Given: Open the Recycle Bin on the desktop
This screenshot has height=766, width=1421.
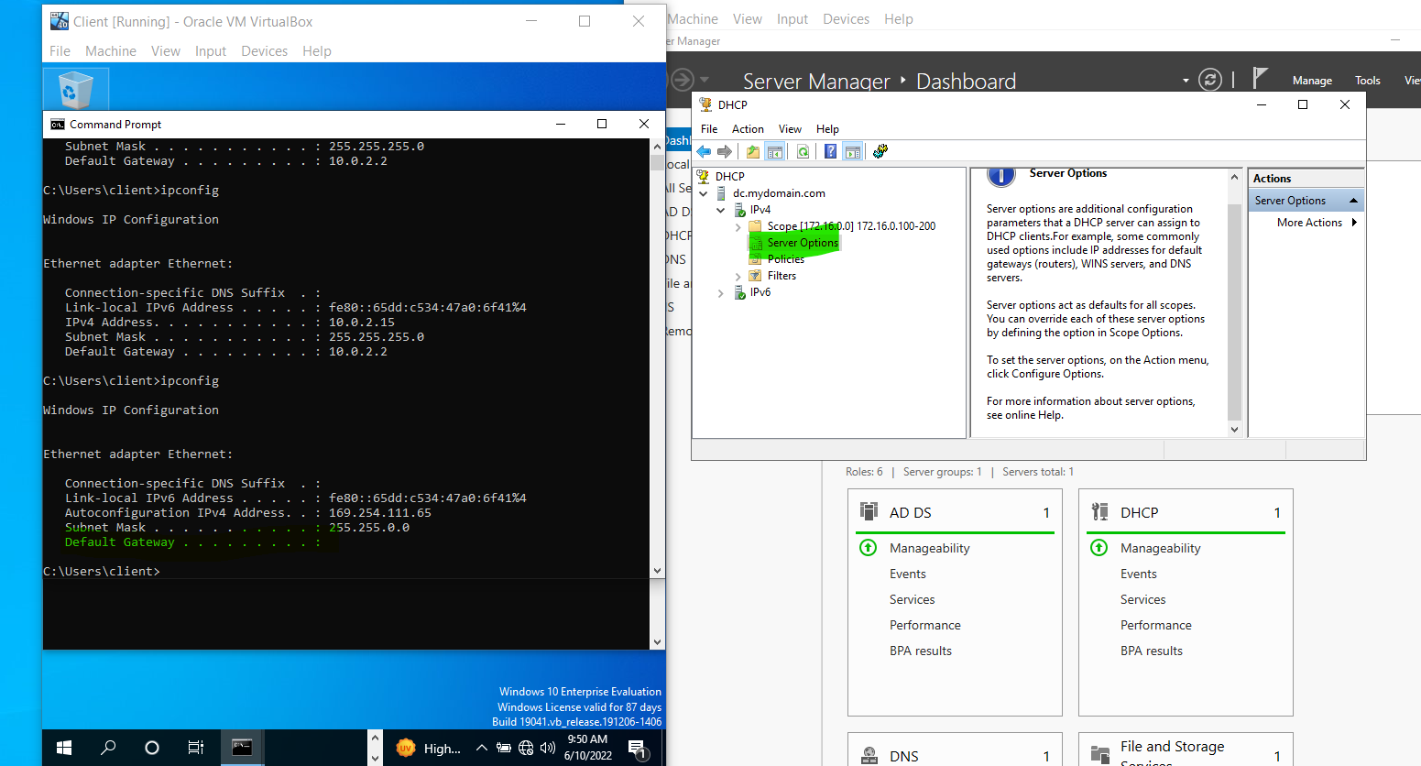Looking at the screenshot, I should point(75,89).
